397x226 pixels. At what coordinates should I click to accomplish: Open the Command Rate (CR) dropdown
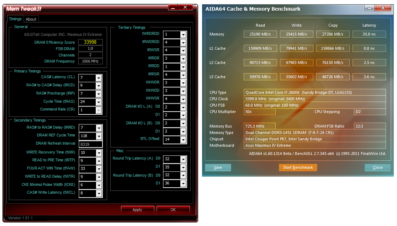pyautogui.click(x=99, y=110)
